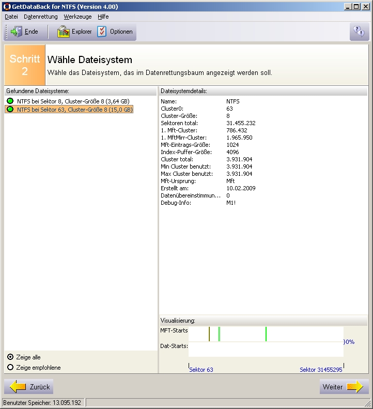
Task: Click the Cluster total value 3.931.904
Action: pyautogui.click(x=239, y=159)
